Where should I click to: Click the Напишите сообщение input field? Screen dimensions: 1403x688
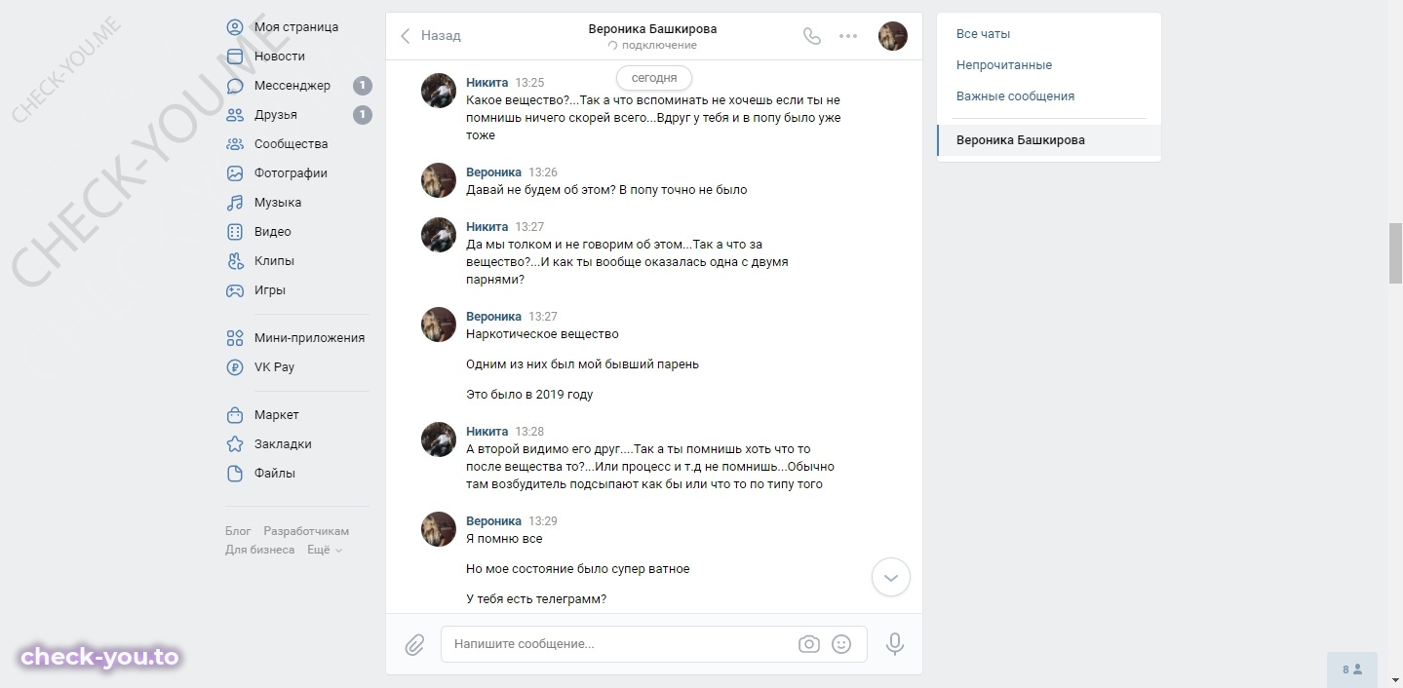point(620,644)
